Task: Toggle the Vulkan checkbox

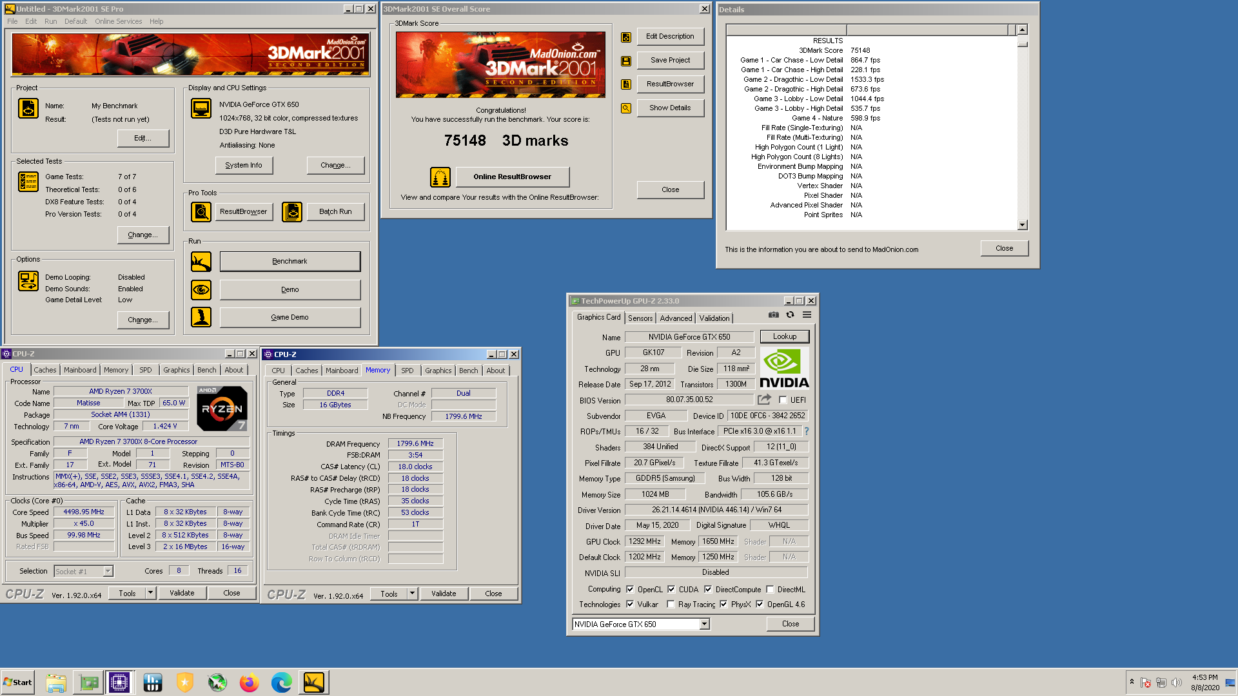Action: 630,604
